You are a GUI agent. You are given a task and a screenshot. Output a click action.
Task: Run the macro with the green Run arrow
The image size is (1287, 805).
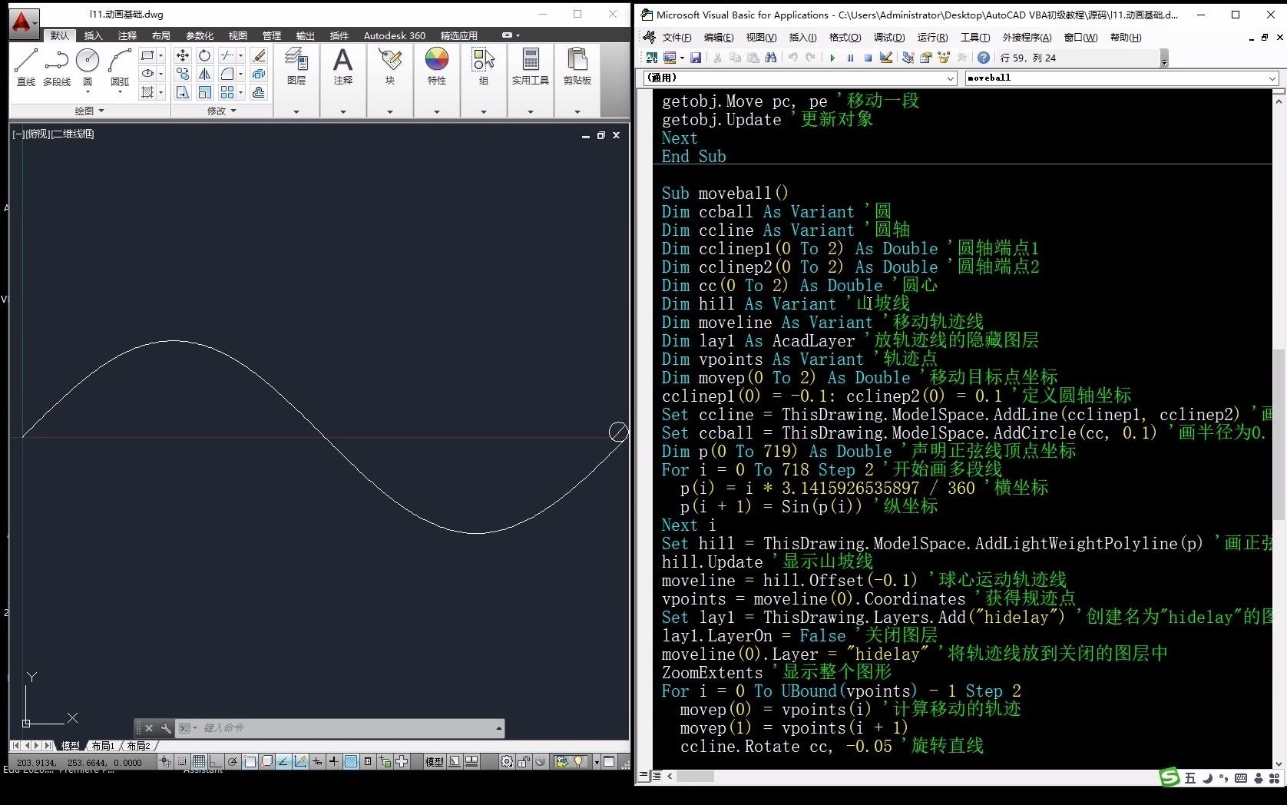point(832,57)
